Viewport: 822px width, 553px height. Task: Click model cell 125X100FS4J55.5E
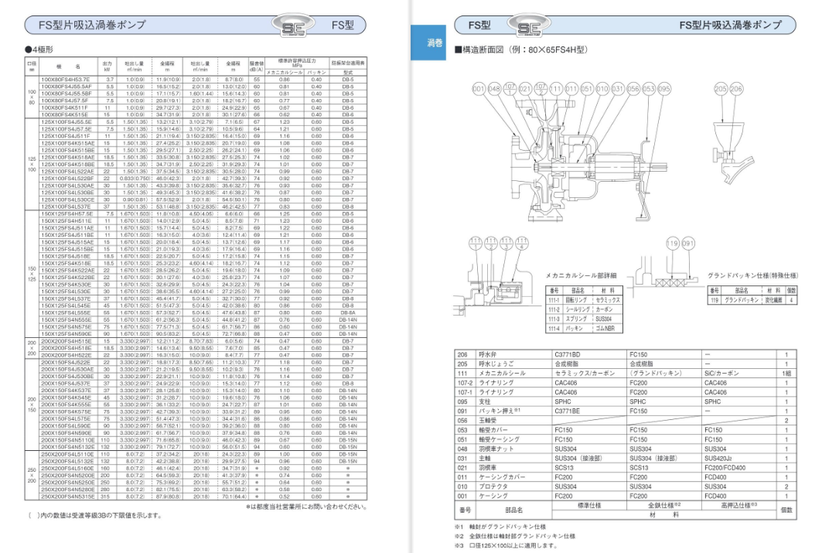(67, 121)
